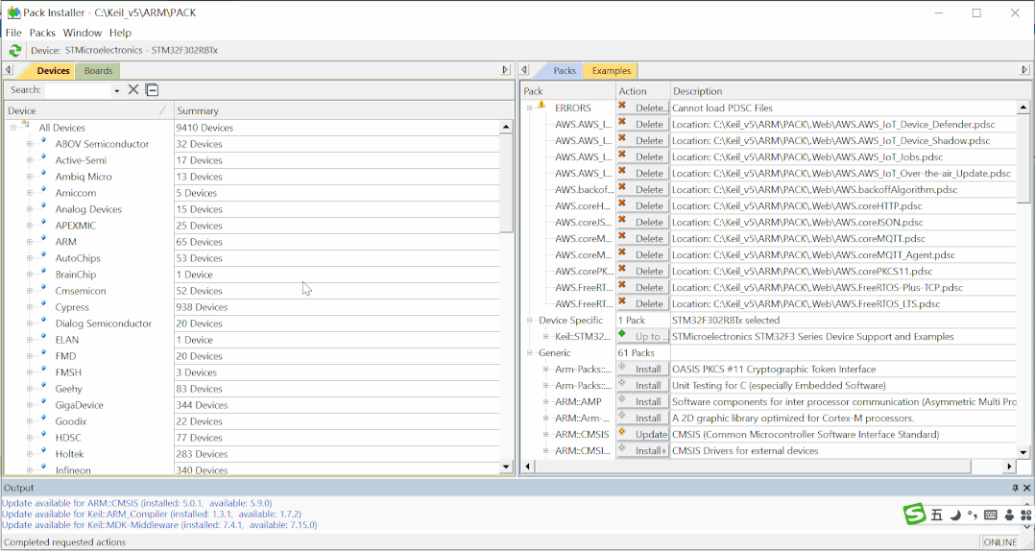Click the Cypress vendor icon
The image size is (1035, 551).
tap(43, 304)
